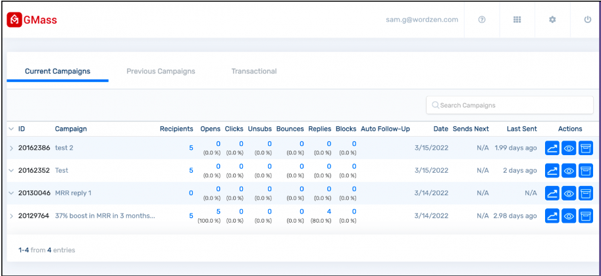Click recipients count 0 for MRR reply 1

tap(191, 193)
